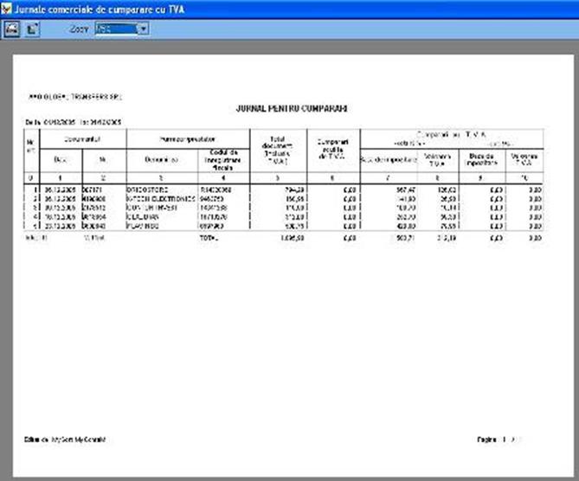This screenshot has width=579, height=481.
Task: Click the 'Furnizor/prestator' column header
Action: (x=186, y=138)
